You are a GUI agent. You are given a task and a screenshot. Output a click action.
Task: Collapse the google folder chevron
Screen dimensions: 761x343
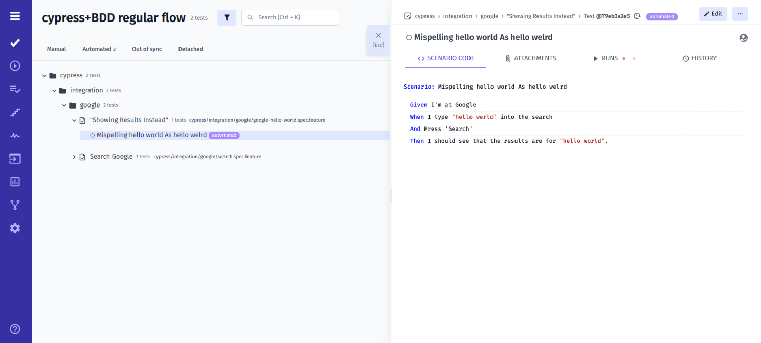pyautogui.click(x=64, y=105)
